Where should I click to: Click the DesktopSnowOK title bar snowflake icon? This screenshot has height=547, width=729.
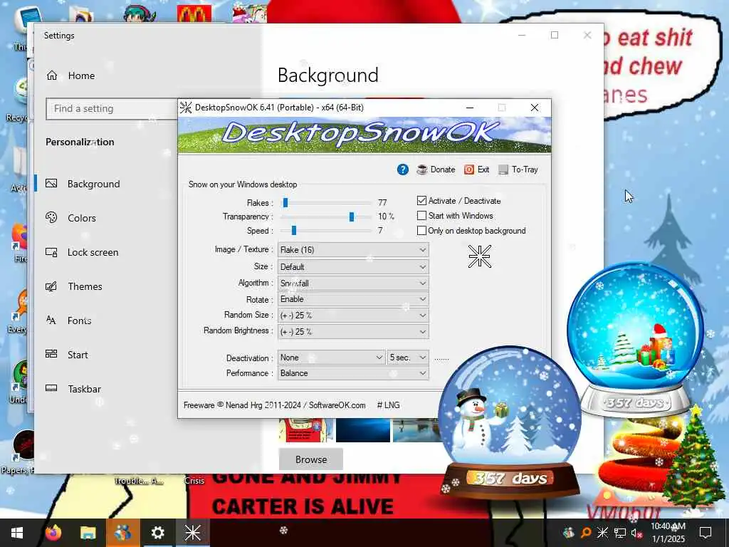click(x=186, y=108)
